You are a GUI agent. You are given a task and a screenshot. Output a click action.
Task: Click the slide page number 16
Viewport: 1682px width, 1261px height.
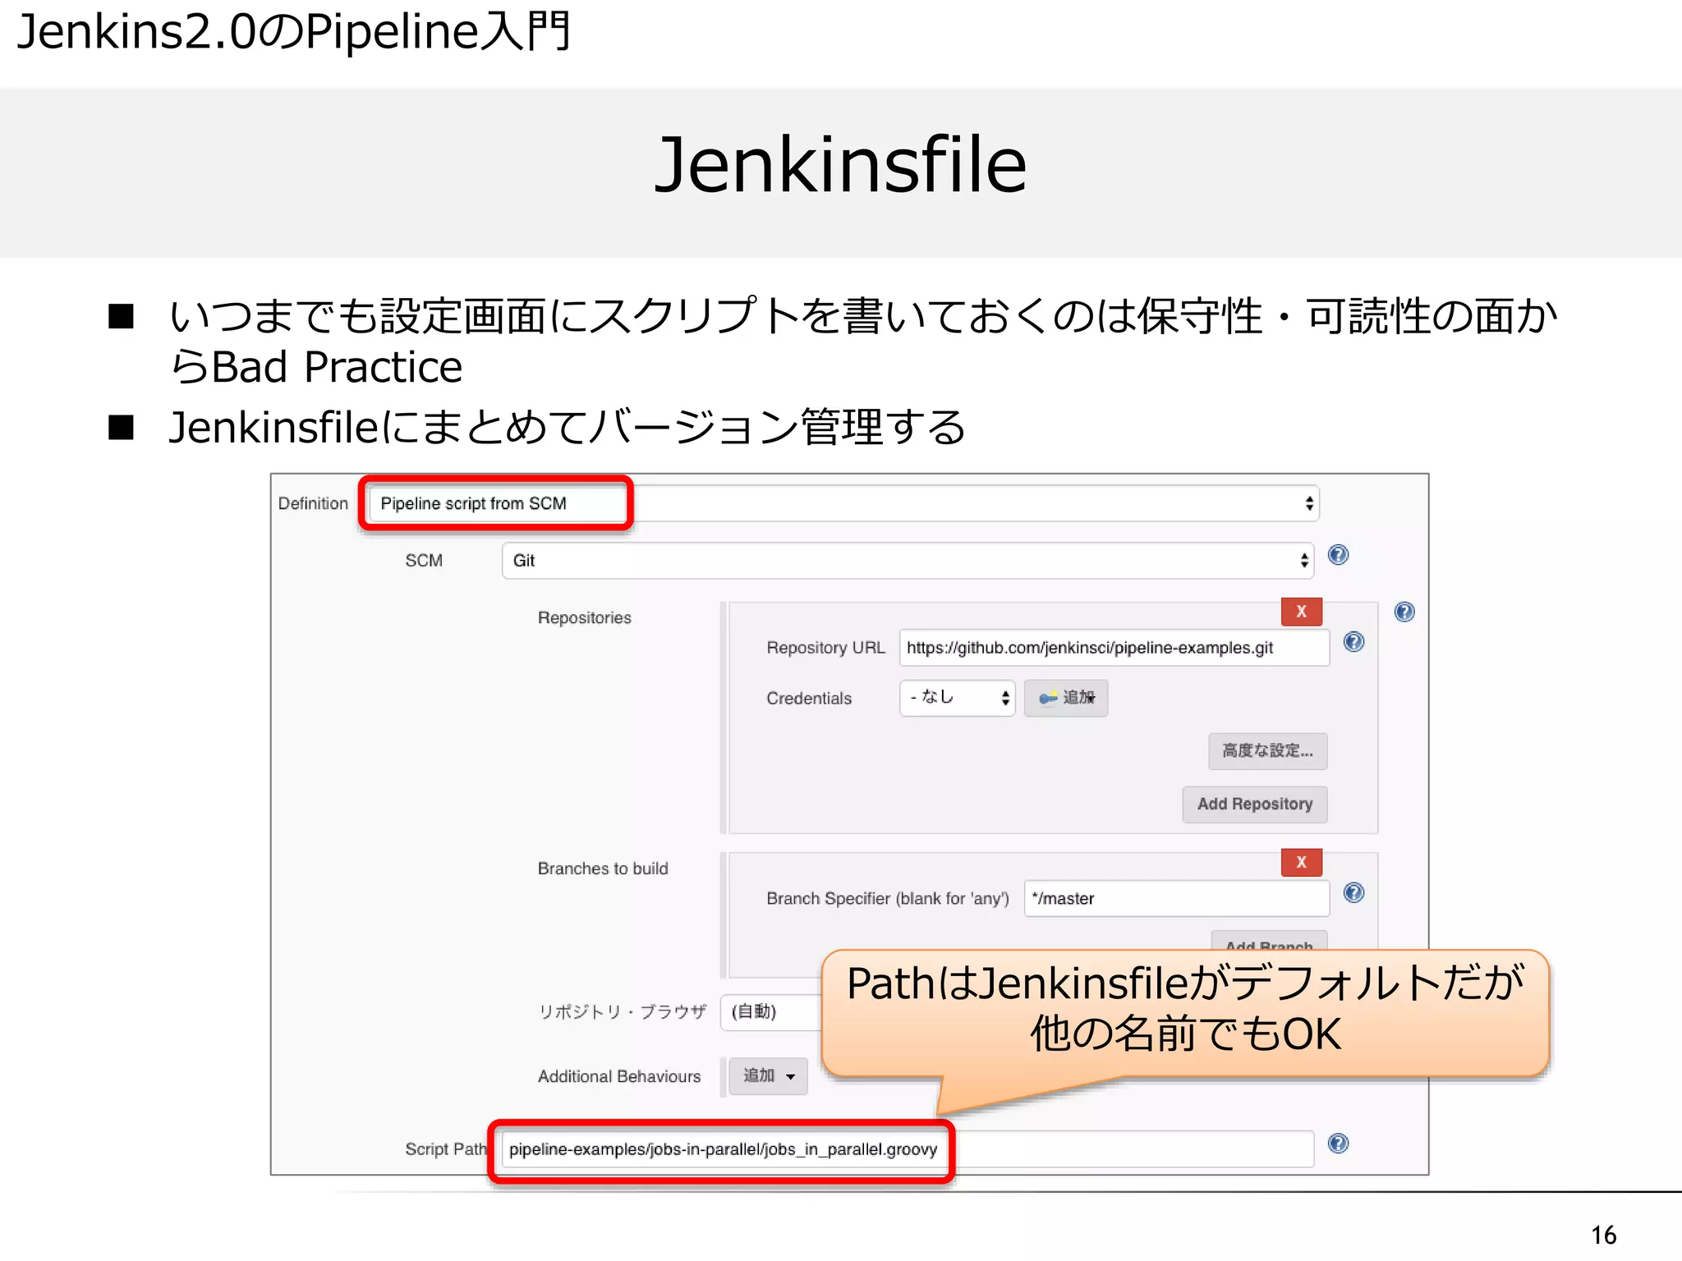[x=1603, y=1236]
